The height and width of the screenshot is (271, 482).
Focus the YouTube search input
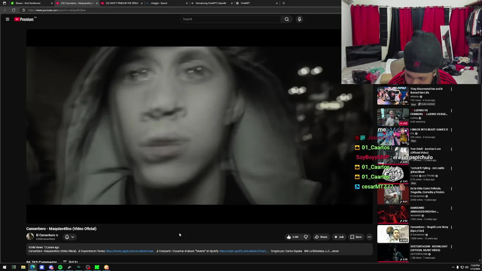(230, 19)
